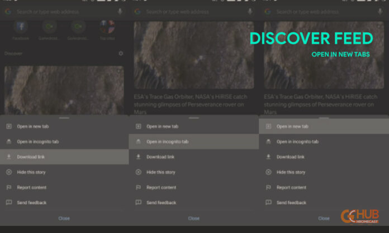Viewport: 389px width, 233px height.
Task: Select "Hide this story" in the left screen menu
Action: 32,172
